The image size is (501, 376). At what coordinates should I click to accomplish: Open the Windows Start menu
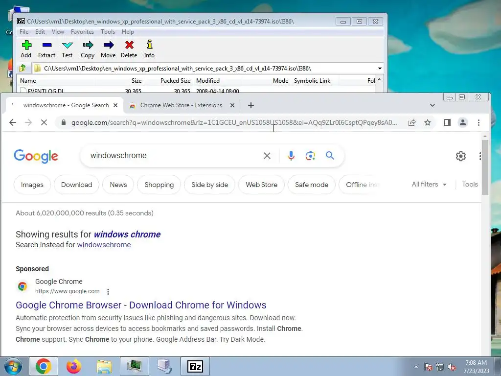tap(13, 366)
